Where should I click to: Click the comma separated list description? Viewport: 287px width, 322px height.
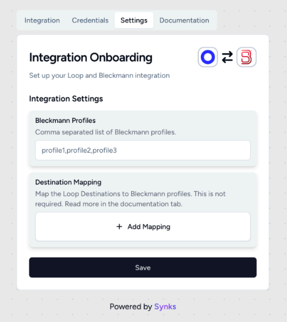105,132
